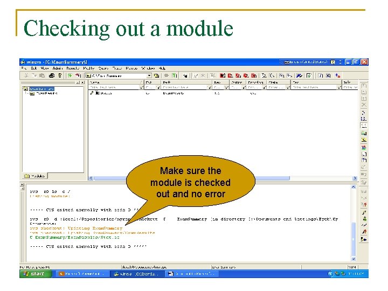Switch to the Microsoft Word taskbar button

tap(192, 274)
